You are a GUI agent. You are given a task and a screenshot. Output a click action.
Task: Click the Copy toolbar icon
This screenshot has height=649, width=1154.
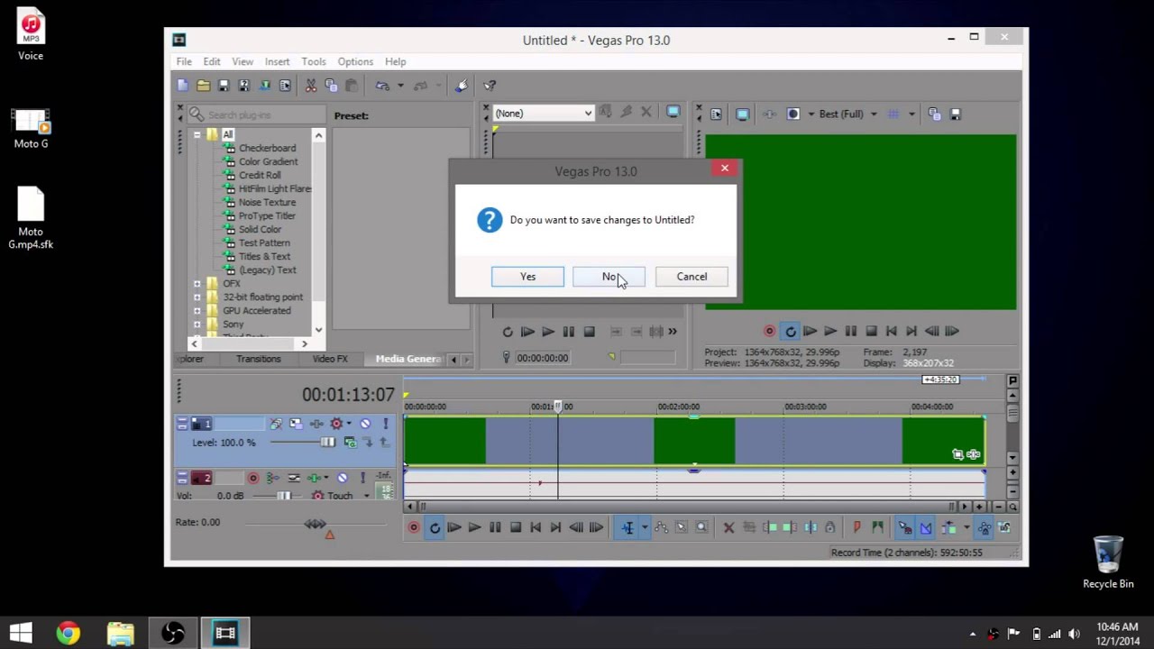pos(331,86)
